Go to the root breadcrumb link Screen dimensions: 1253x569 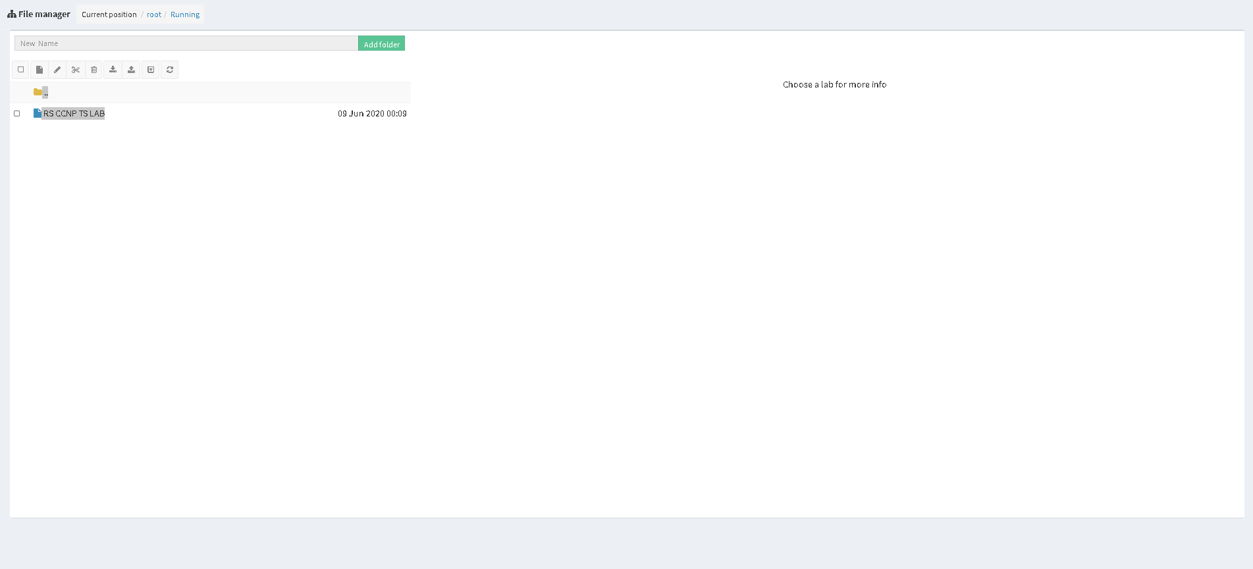pos(154,14)
